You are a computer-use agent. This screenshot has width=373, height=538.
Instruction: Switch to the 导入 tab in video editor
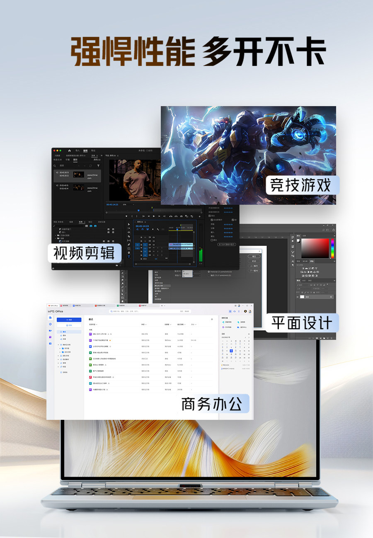tap(78, 150)
